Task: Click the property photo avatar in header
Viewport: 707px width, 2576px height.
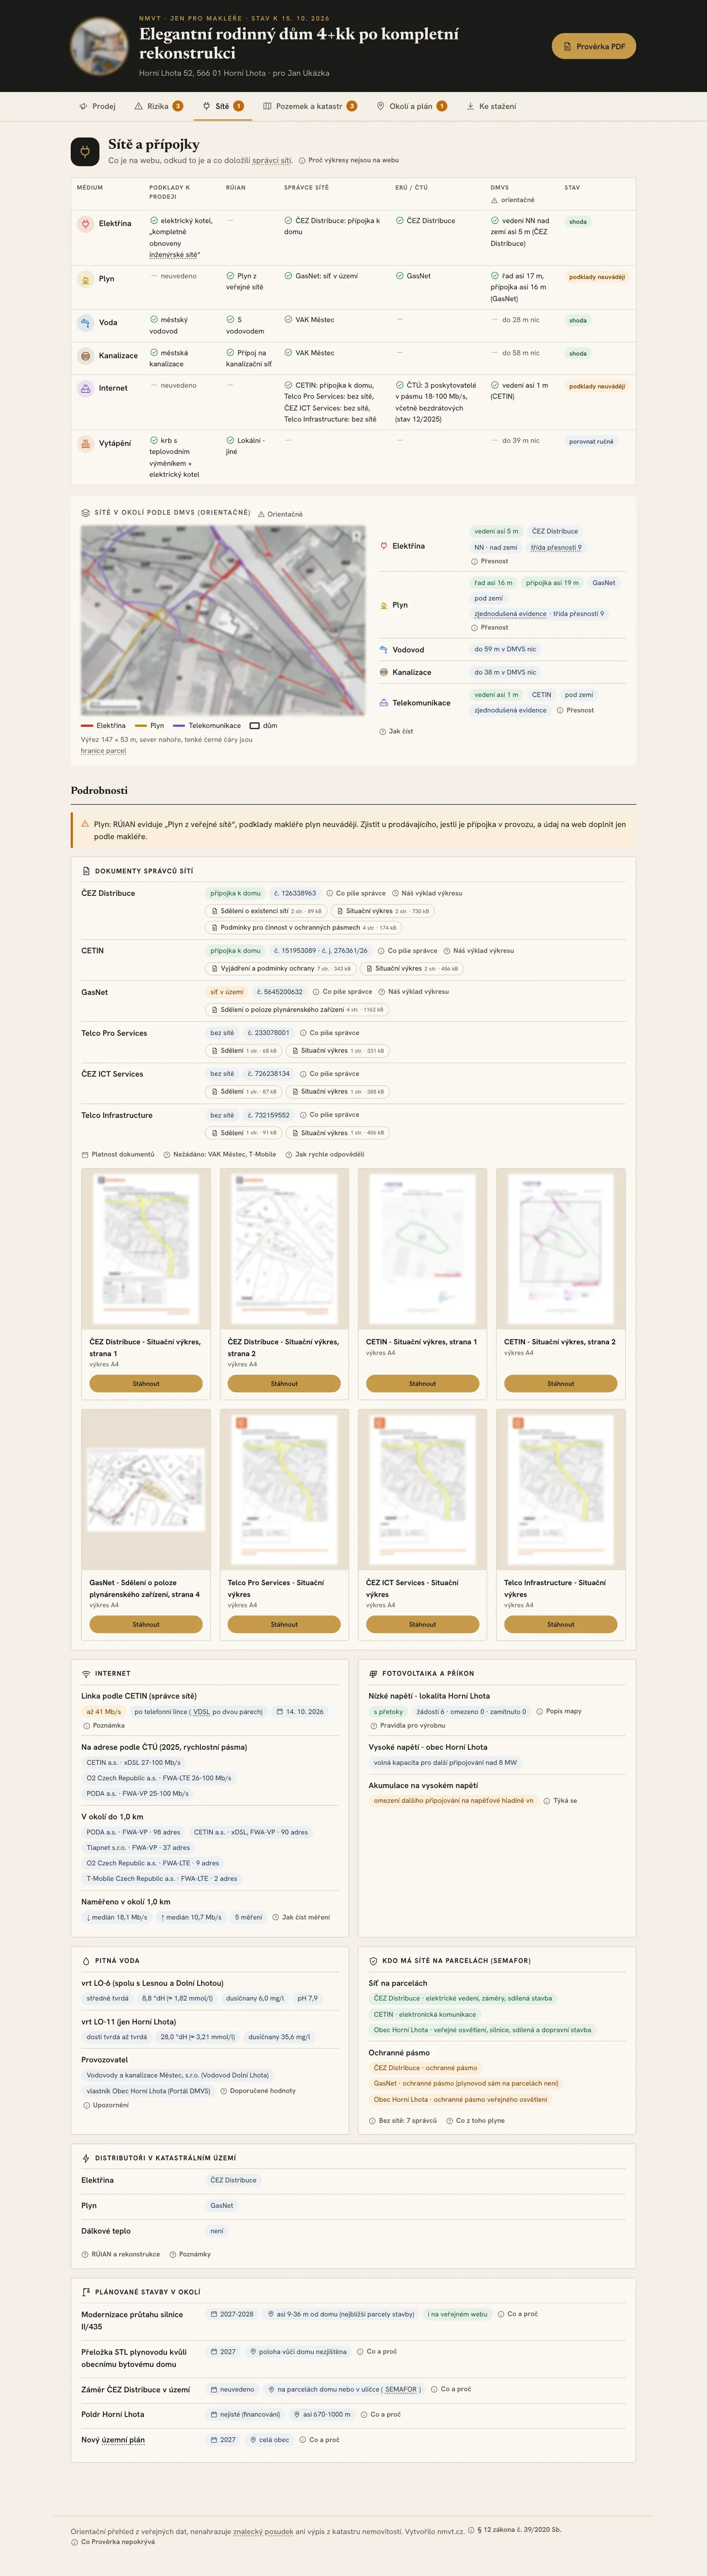Action: point(99,46)
